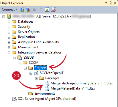Click the SCCM folder icon

coord(25,63)
